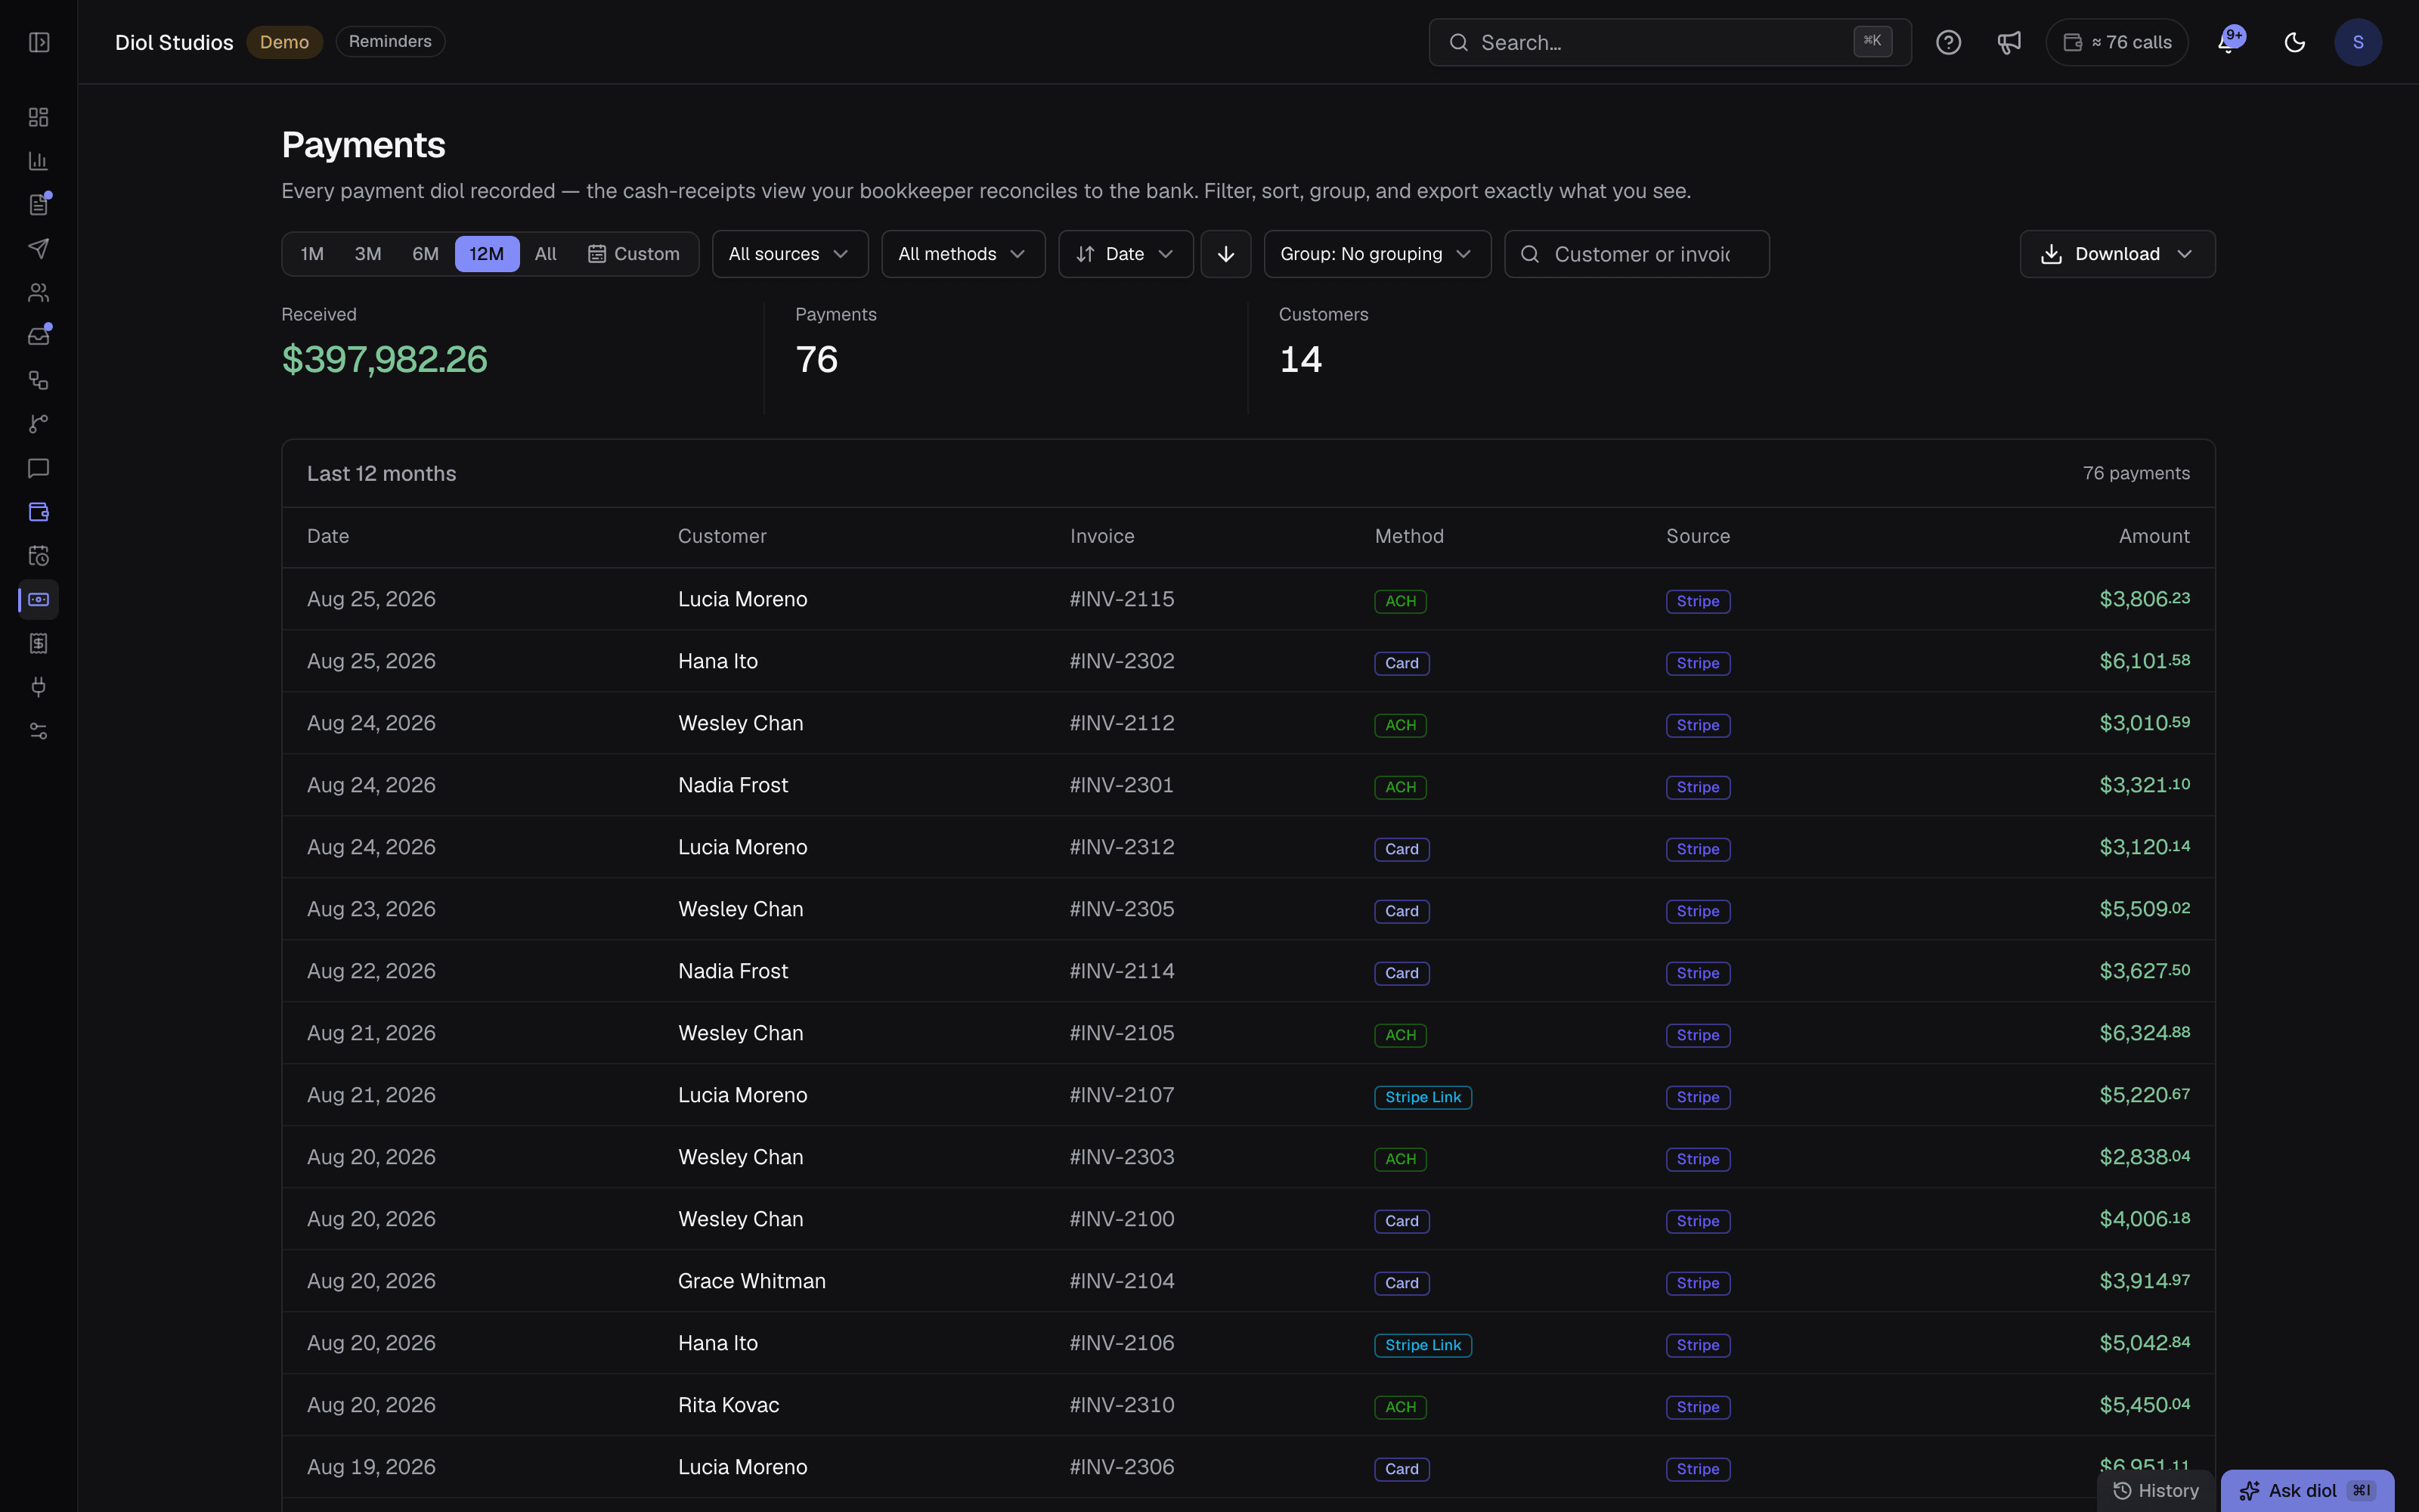
Task: Open the invoices document icon in sidebar
Action: point(39,205)
